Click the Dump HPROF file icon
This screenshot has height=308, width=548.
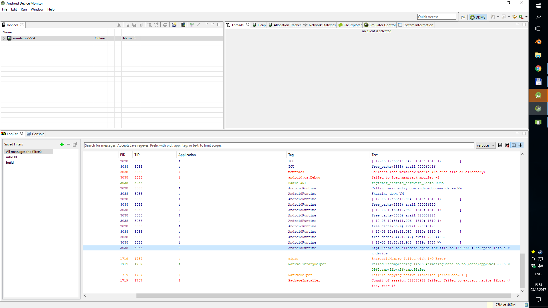click(x=134, y=25)
